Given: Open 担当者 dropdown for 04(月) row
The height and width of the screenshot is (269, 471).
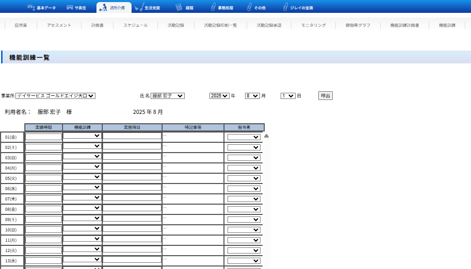Looking at the screenshot, I should [243, 168].
